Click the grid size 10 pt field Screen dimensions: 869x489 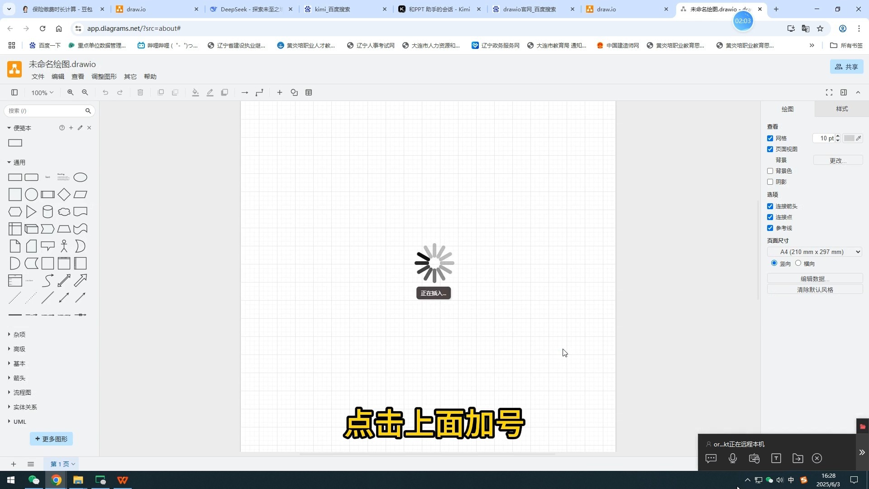click(824, 138)
